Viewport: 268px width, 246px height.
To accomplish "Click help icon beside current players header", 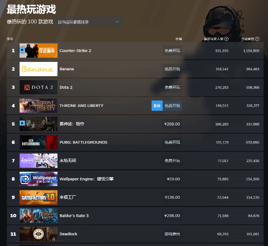I will 226,39.
